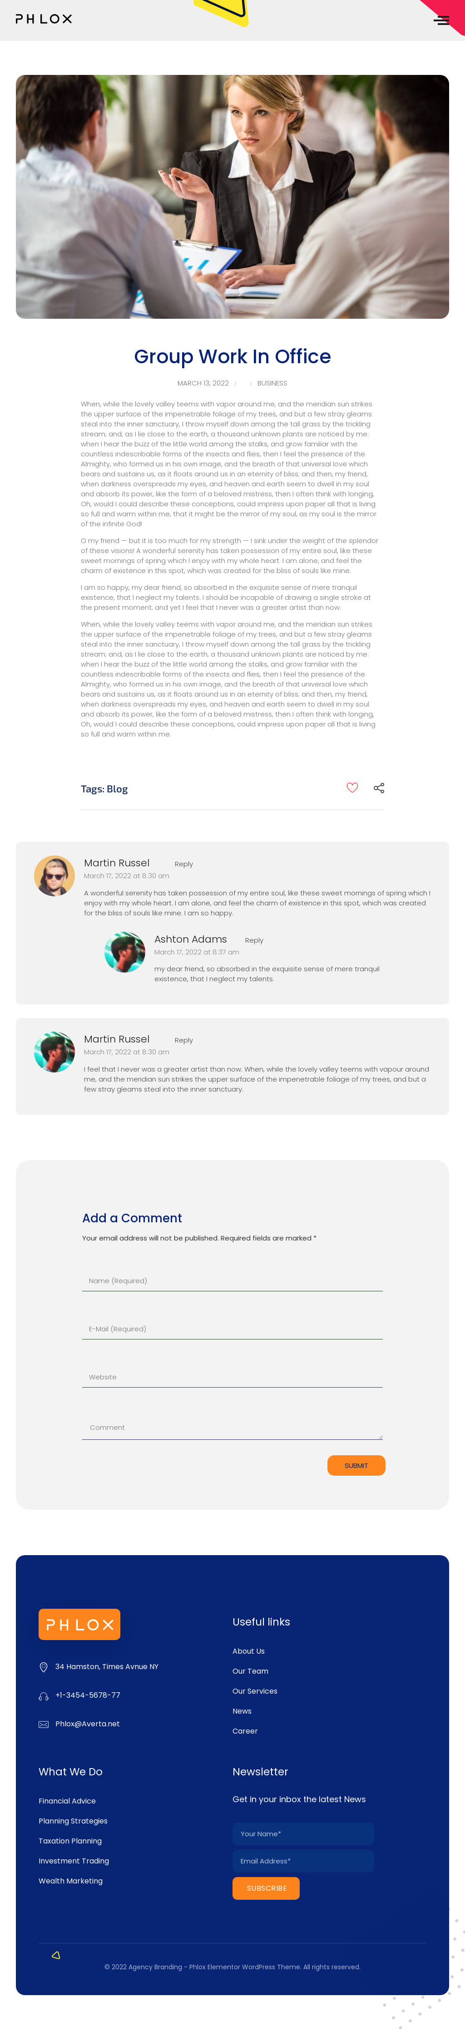The height and width of the screenshot is (2036, 465).
Task: Open Our Services footer link
Action: point(255,1691)
